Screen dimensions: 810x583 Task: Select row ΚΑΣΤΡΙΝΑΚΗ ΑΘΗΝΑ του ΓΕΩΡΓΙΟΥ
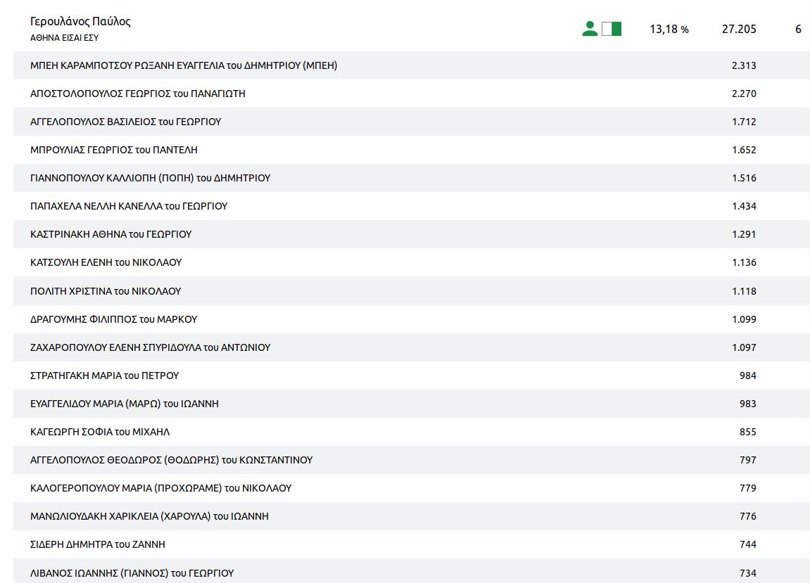pos(411,234)
